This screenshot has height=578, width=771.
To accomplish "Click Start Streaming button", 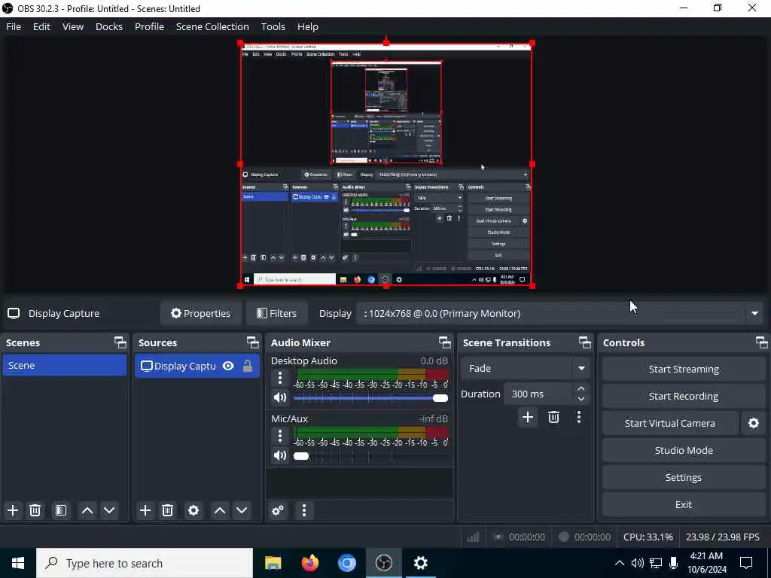I will 684,369.
